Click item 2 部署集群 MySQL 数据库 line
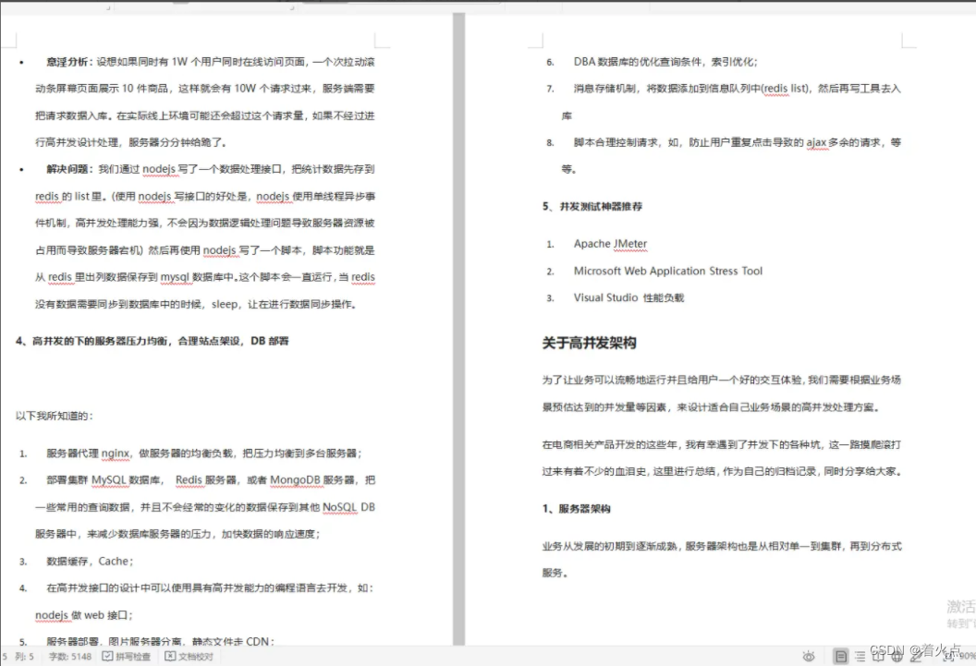The image size is (976, 666). coord(211,480)
